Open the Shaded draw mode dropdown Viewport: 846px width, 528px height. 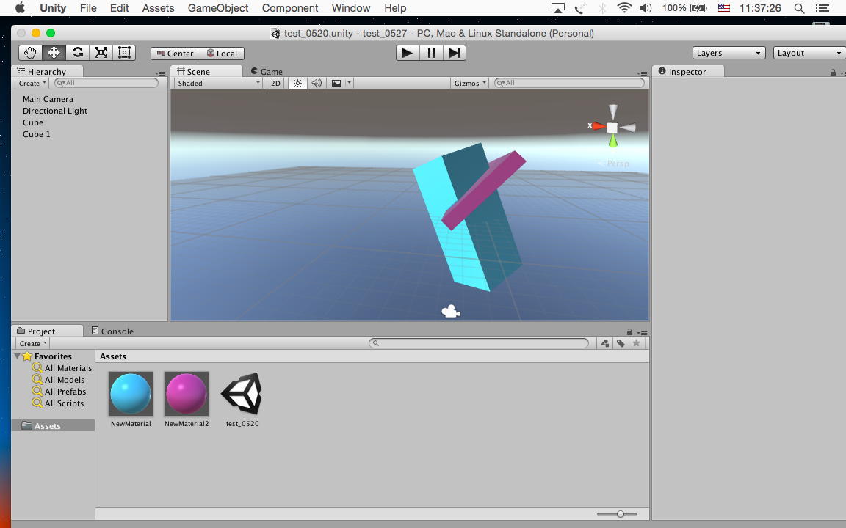[x=218, y=83]
